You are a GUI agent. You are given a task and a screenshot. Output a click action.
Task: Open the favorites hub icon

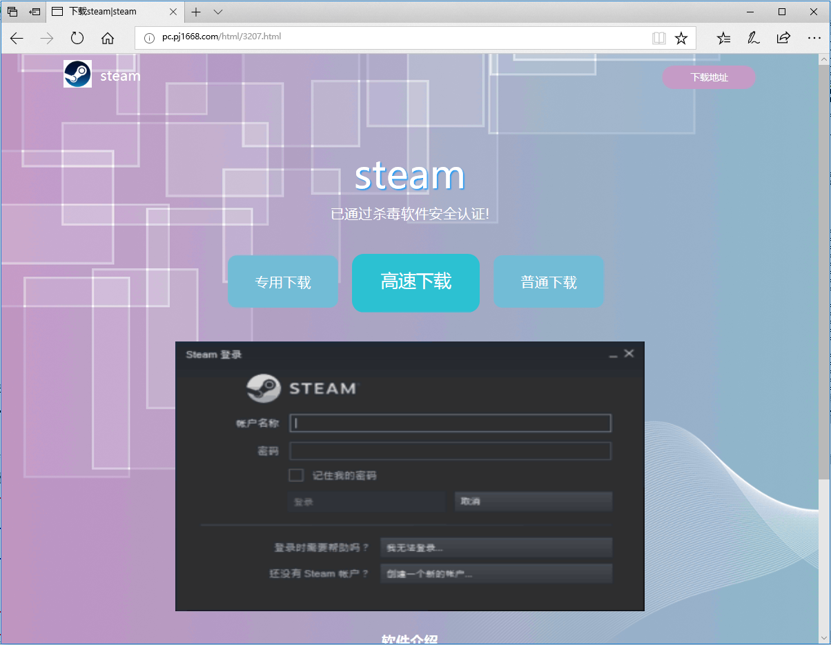[x=723, y=38]
